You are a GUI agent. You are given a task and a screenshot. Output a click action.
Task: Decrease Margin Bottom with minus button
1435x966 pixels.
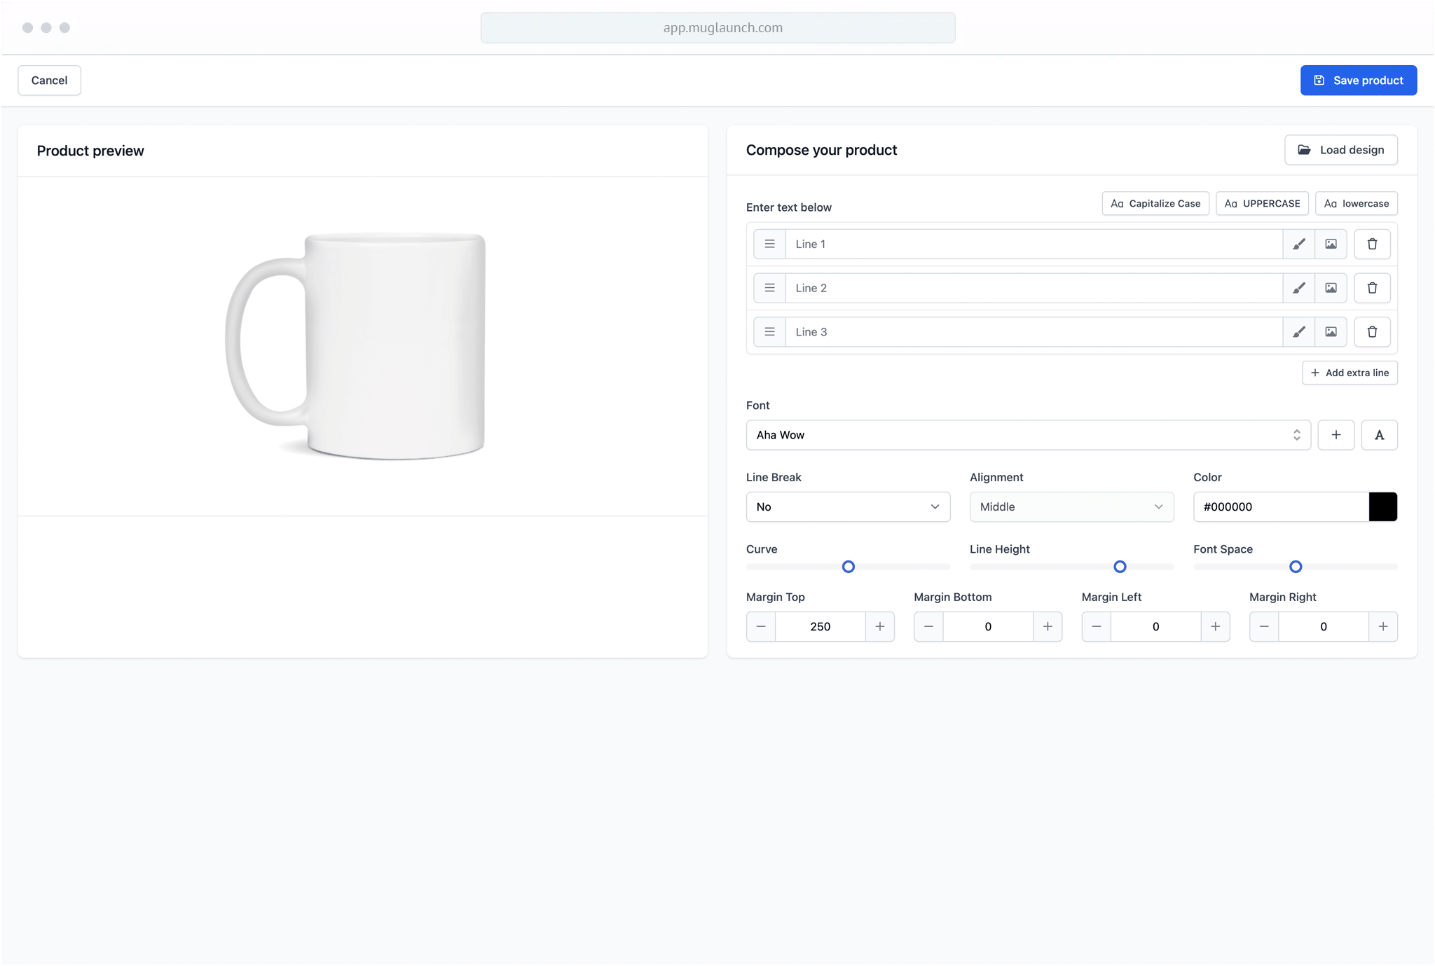tap(928, 626)
